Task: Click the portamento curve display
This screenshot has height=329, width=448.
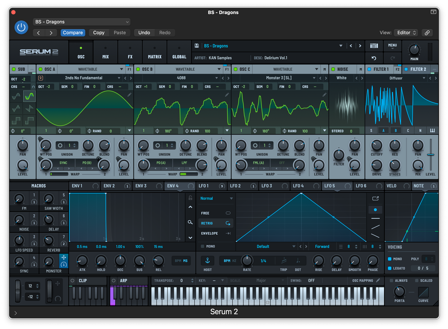Action: 423,292
